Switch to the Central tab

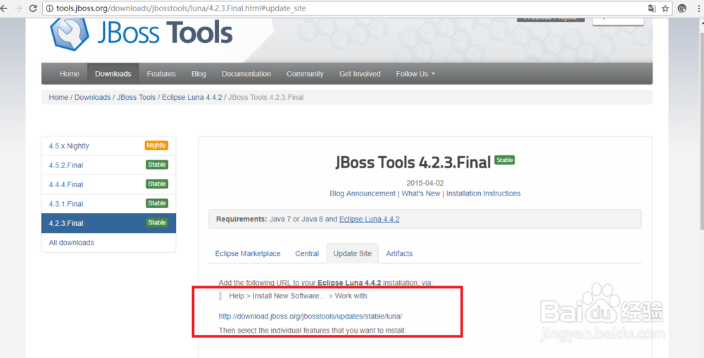pyautogui.click(x=307, y=253)
